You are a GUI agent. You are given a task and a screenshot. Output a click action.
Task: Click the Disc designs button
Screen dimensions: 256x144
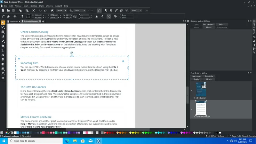209,24
